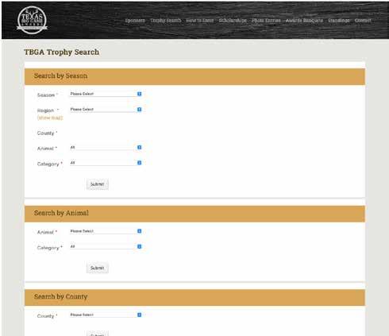This screenshot has width=389, height=336.
Task: Go to Trophy Search in the navigation
Action: pos(166,21)
